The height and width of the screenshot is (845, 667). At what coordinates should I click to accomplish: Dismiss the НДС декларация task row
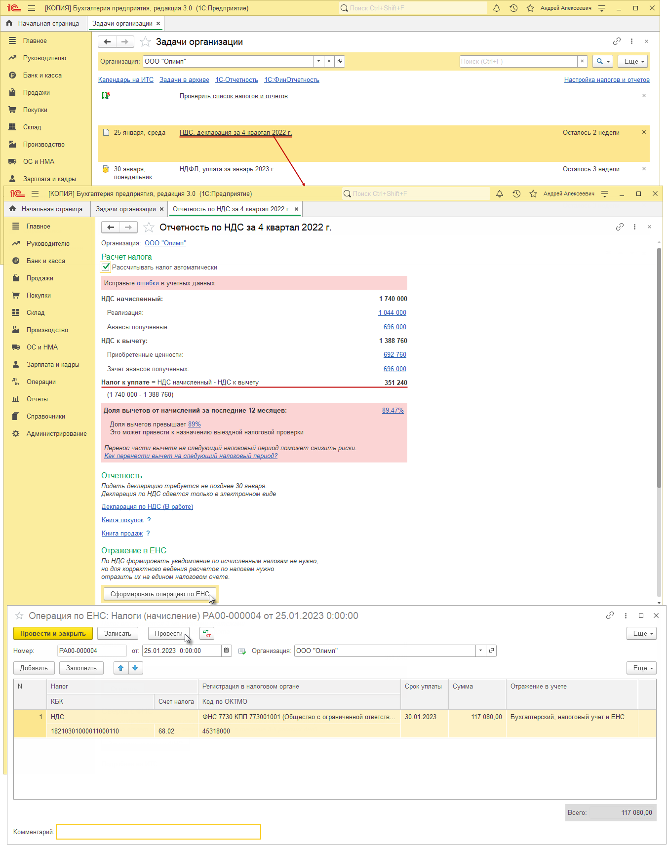click(x=644, y=132)
